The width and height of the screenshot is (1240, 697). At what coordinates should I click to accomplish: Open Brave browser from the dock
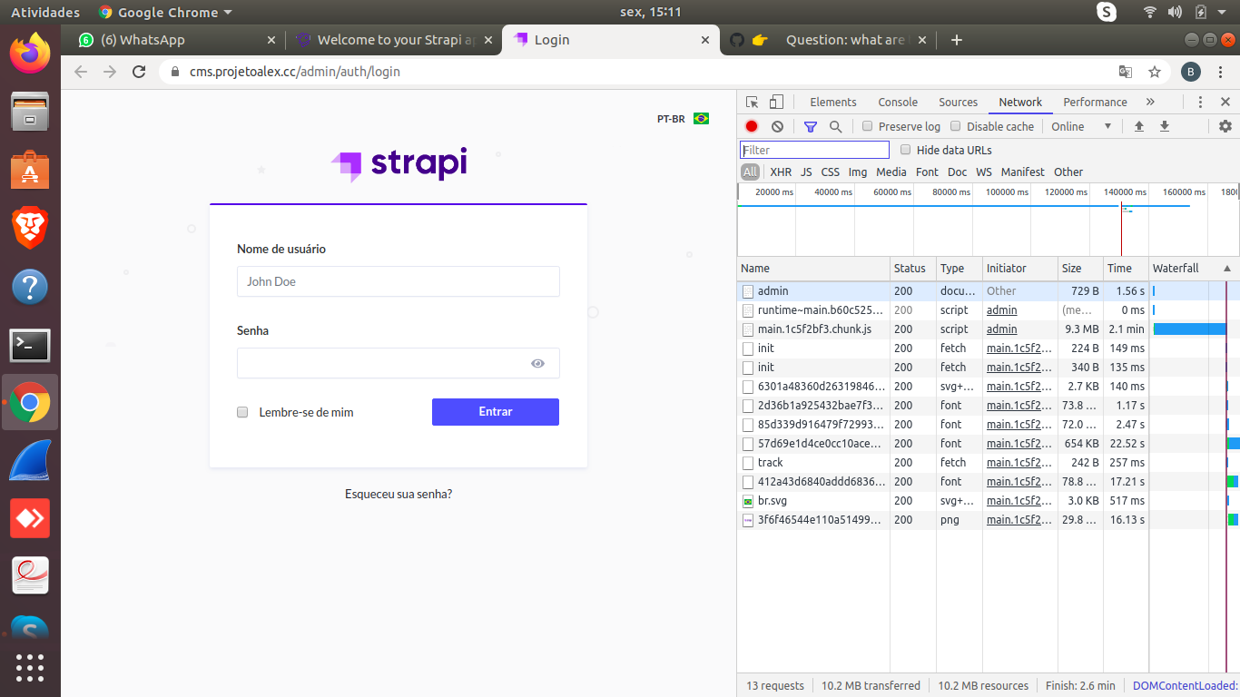pos(30,228)
